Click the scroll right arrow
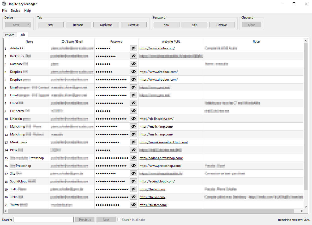The image size is (312, 225). [x=301, y=211]
